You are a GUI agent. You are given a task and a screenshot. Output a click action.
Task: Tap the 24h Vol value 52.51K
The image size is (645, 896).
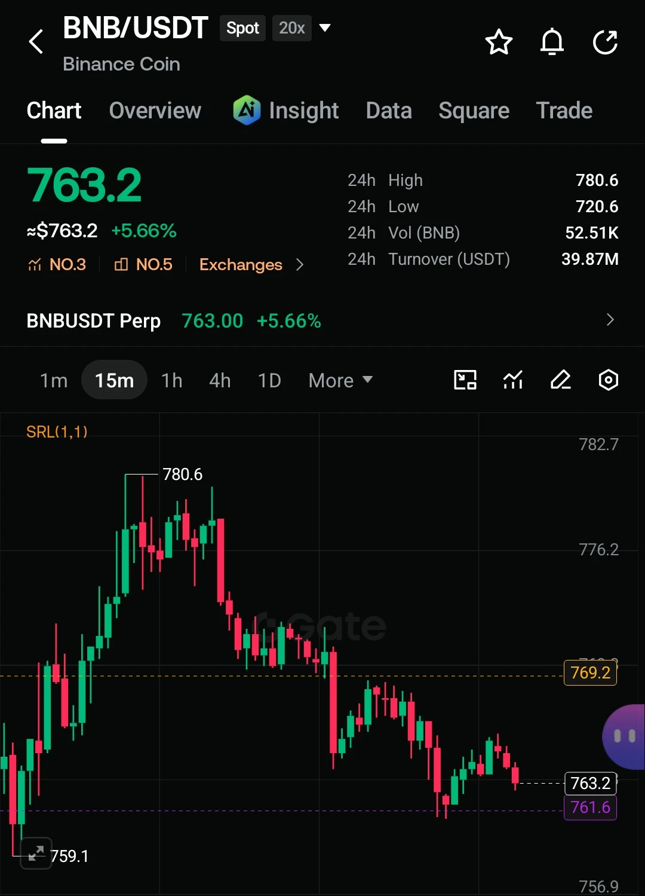[592, 233]
